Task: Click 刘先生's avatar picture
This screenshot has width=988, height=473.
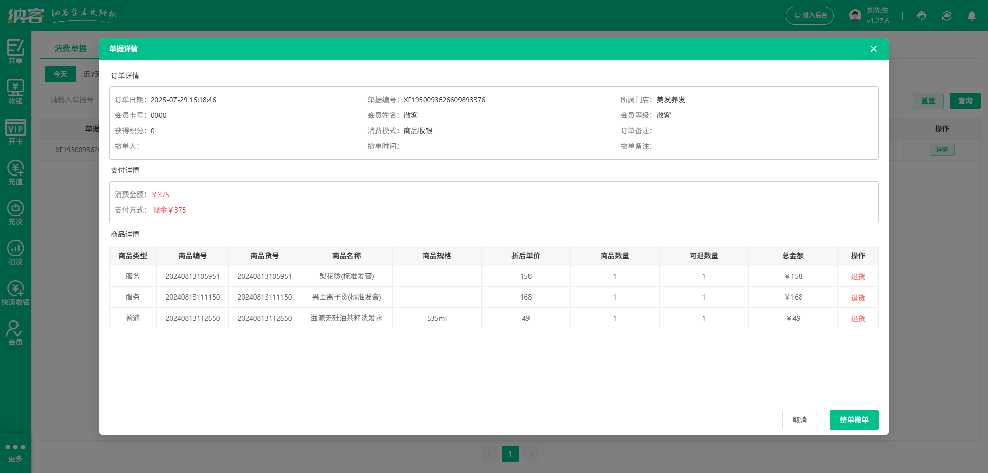Action: tap(854, 15)
